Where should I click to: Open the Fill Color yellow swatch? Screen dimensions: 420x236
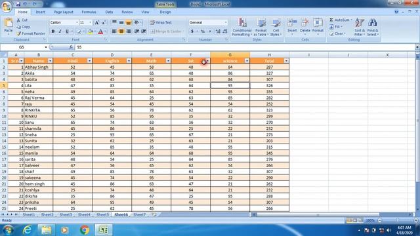click(x=91, y=31)
